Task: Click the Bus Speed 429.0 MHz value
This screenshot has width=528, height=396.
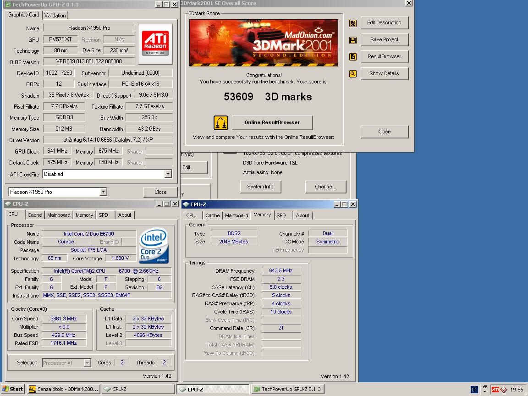Action: coord(64,335)
